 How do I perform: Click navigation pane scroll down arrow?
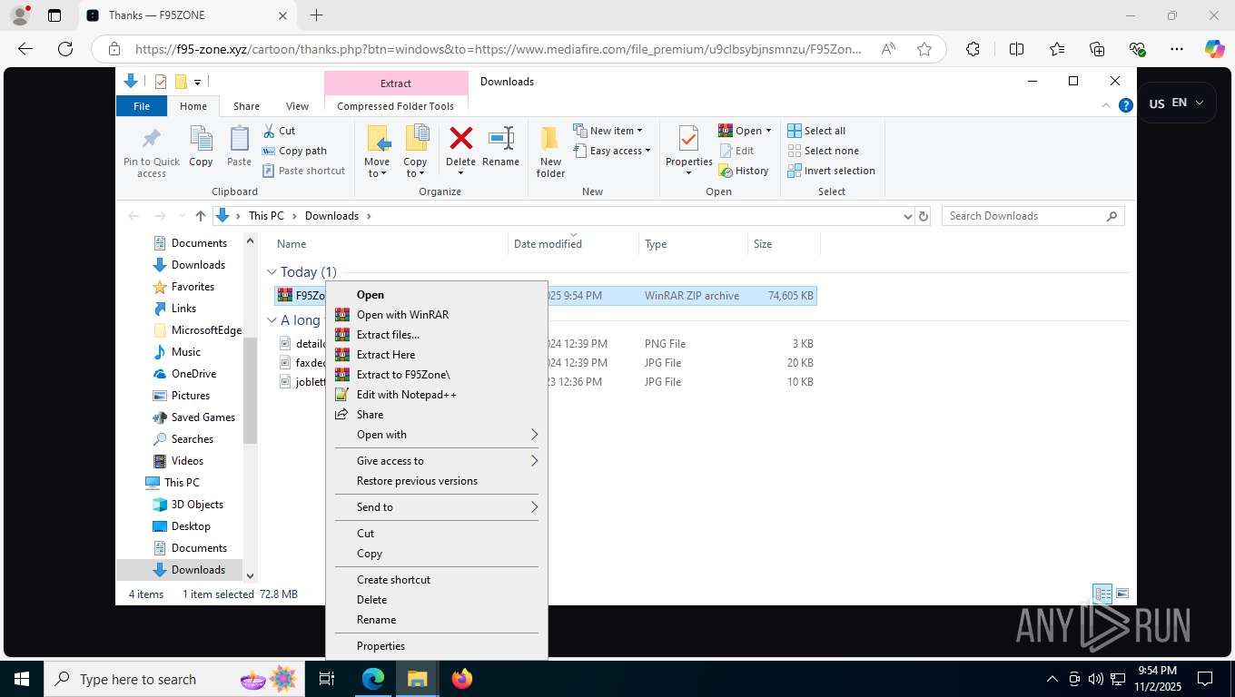pos(251,575)
